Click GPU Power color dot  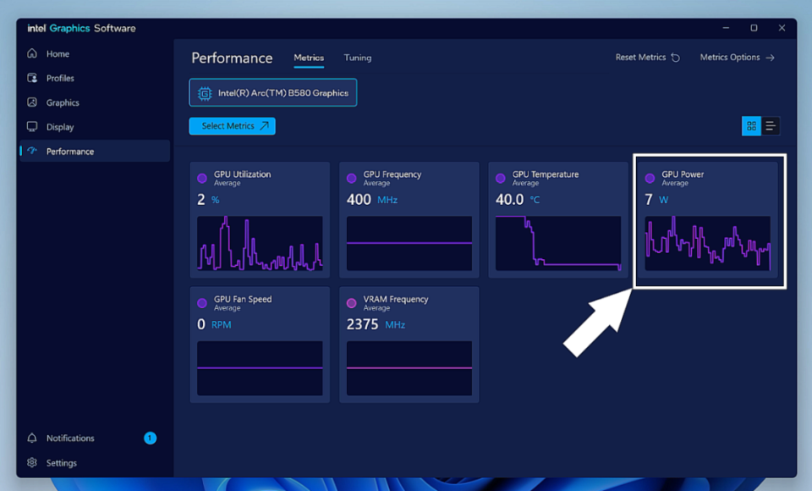pyautogui.click(x=650, y=179)
